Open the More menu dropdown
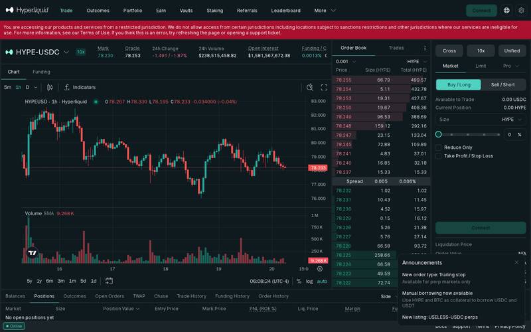This screenshot has height=332, width=531. click(325, 11)
